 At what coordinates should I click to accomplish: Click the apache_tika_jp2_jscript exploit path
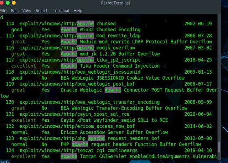[80, 60]
